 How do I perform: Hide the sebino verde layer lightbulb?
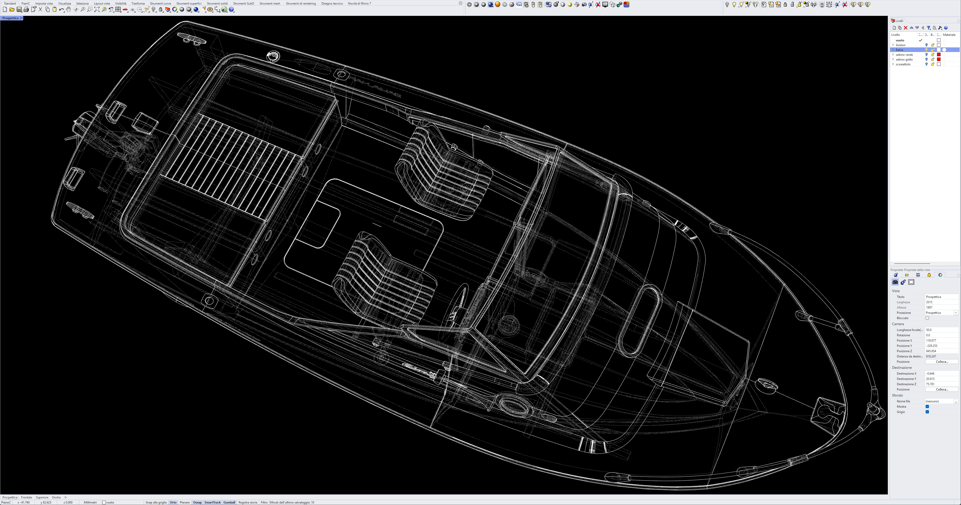[x=926, y=55]
